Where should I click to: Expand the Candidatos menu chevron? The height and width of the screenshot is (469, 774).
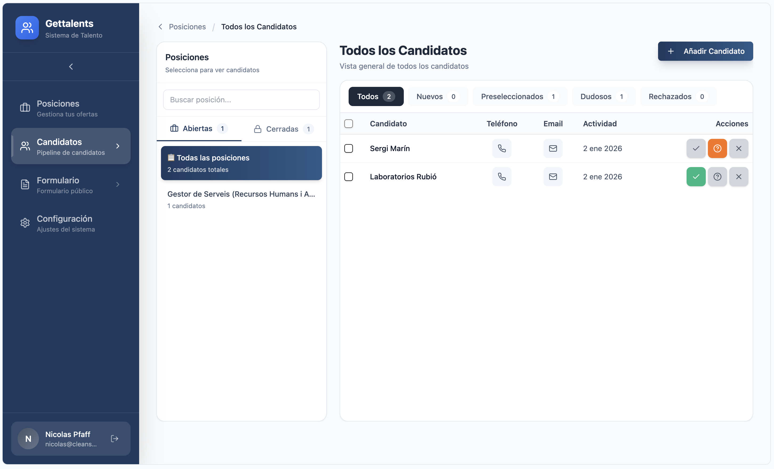point(118,146)
